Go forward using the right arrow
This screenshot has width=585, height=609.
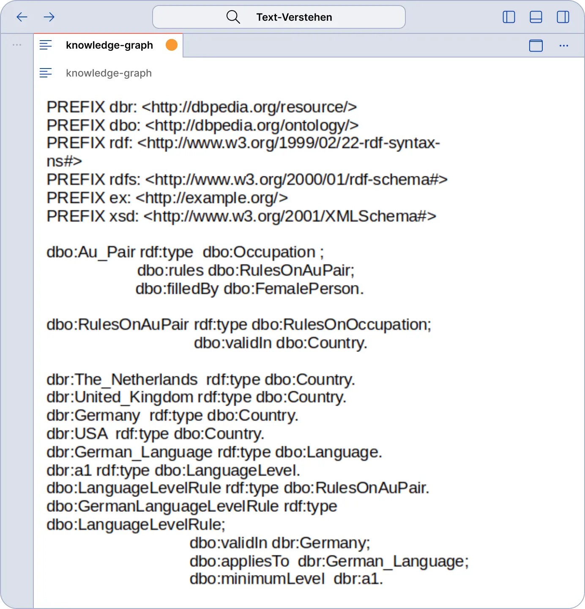[x=49, y=17]
